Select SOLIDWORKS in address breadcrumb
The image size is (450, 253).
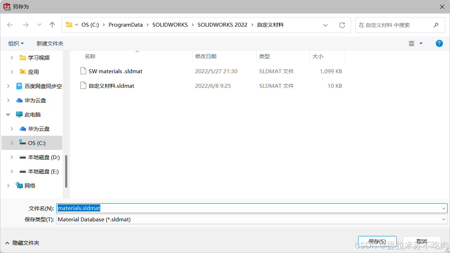click(170, 25)
